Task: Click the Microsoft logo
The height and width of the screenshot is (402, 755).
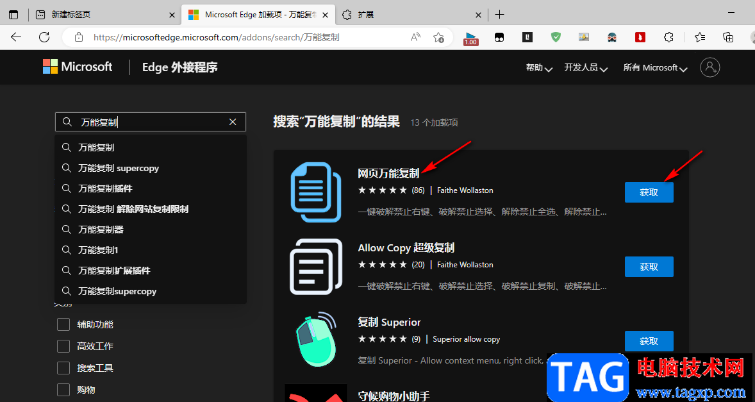Action: click(78, 67)
